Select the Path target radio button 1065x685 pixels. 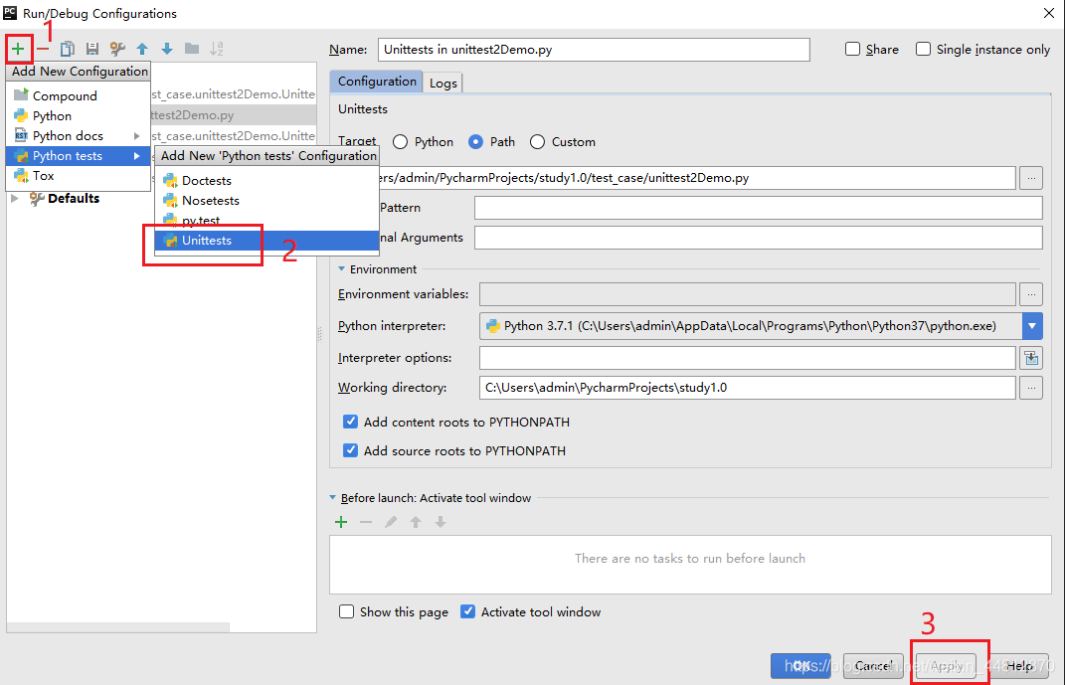[x=475, y=142]
